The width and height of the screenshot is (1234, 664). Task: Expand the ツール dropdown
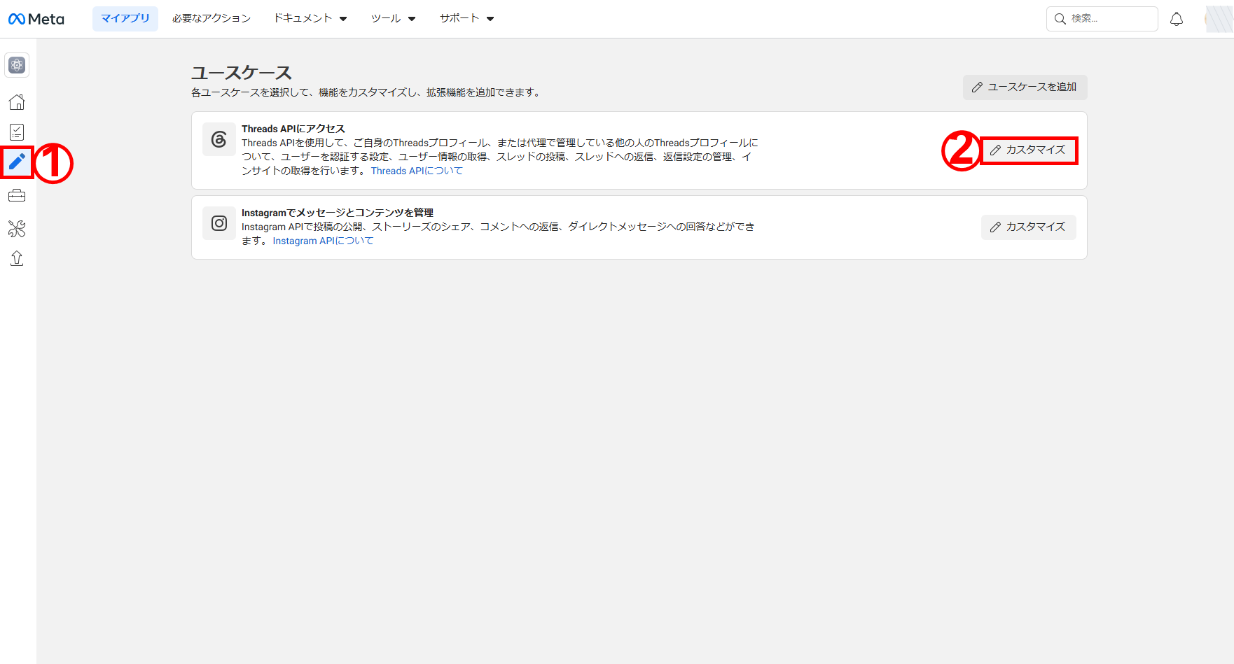[x=394, y=19]
